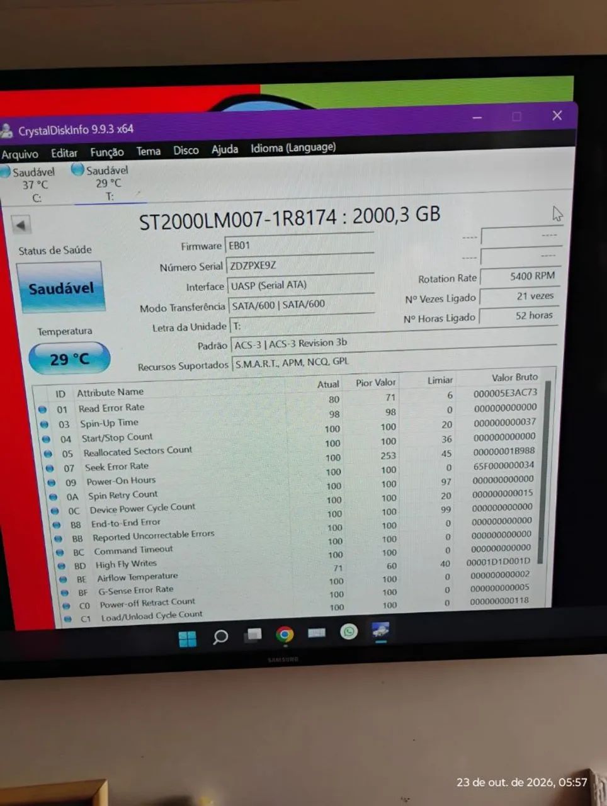The image size is (607, 806).
Task: Click the 29 °C temperature button
Action: 69,359
